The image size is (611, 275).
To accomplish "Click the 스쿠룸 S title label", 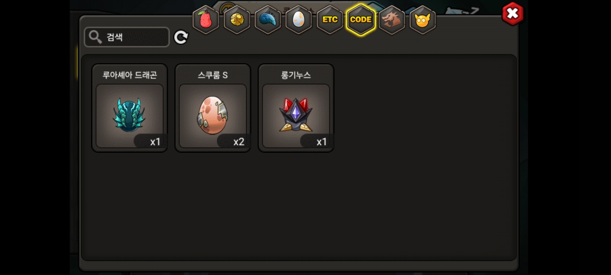I will 213,75.
